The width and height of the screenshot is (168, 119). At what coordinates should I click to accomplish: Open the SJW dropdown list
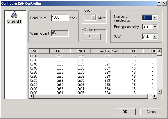click(x=155, y=36)
